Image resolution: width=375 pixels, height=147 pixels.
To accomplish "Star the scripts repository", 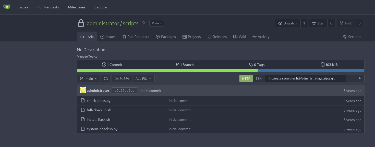I will (x=318, y=23).
